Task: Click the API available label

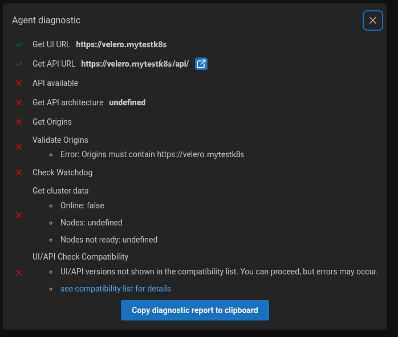Action: pyautogui.click(x=55, y=83)
